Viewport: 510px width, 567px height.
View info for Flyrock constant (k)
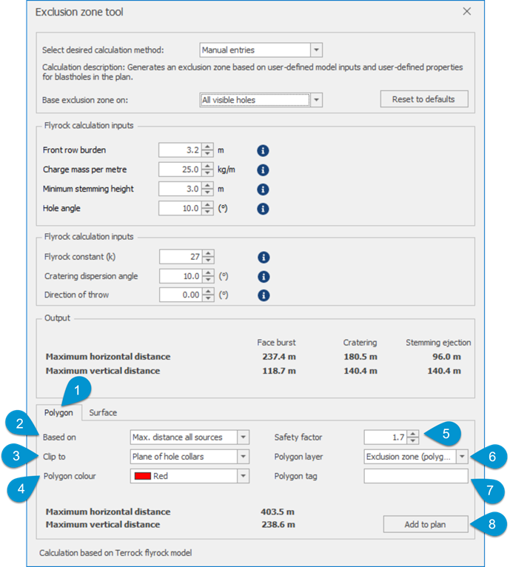264,258
